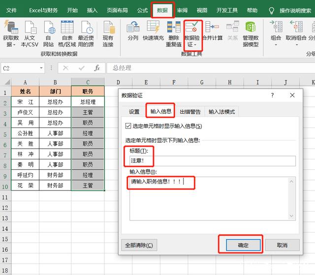Click the 关系 (Relationships) icon
The height and width of the screenshot is (275, 315).
232,27
